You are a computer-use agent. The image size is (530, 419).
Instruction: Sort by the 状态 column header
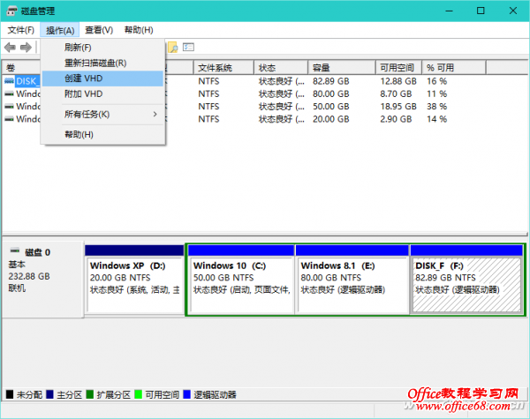pos(281,68)
